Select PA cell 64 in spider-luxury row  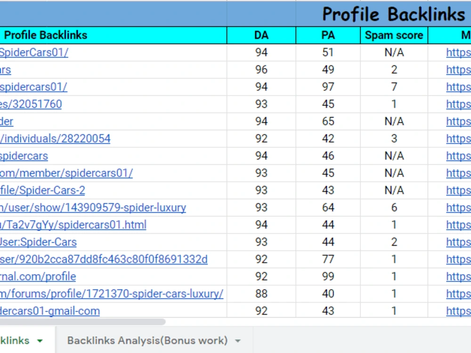point(328,208)
